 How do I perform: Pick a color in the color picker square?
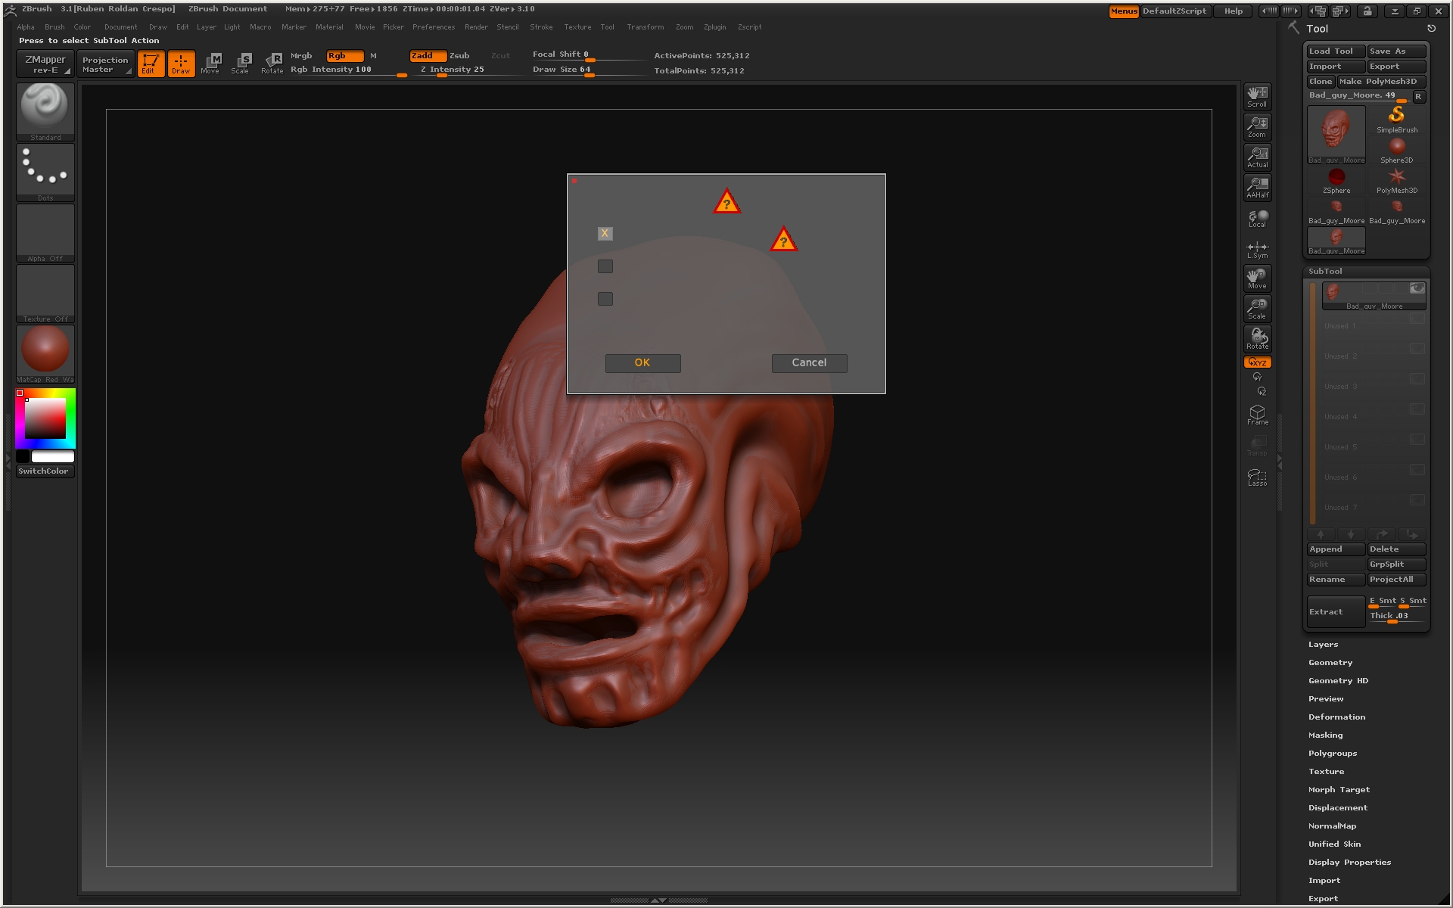(45, 418)
